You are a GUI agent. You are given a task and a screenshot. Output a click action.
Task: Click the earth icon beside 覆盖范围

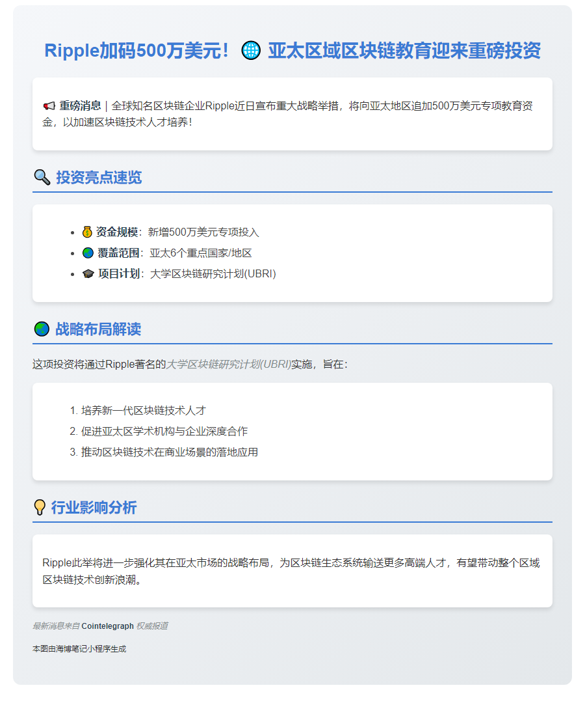point(88,253)
